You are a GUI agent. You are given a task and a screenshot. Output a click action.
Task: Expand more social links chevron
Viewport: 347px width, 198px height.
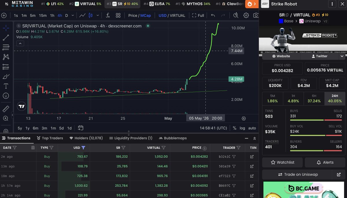click(342, 56)
